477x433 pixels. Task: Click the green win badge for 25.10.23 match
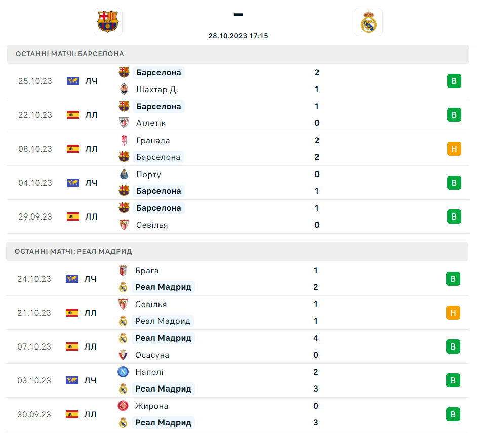454,81
